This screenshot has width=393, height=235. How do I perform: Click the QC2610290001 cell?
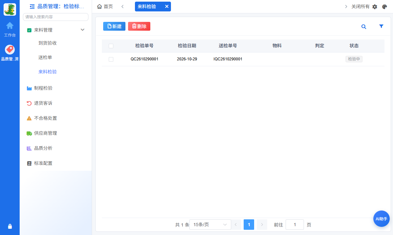tap(144, 59)
